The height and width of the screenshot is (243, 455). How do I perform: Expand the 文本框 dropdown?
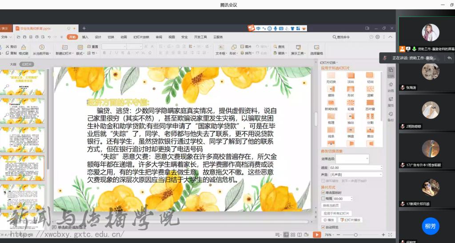(221, 53)
